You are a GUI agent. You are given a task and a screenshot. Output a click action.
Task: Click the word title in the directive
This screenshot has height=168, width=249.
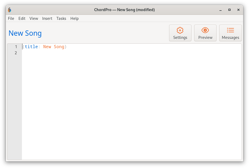(x=31, y=47)
